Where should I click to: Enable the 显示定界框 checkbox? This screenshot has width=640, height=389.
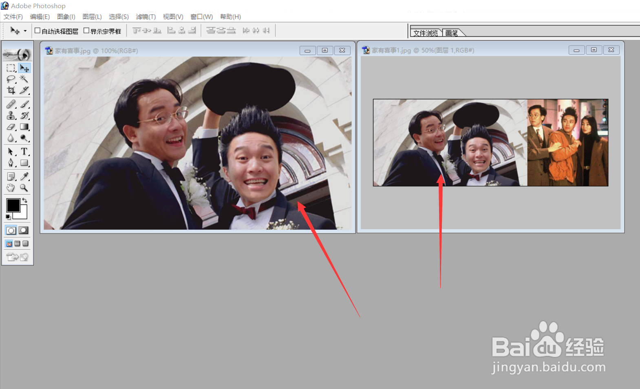pyautogui.click(x=86, y=31)
